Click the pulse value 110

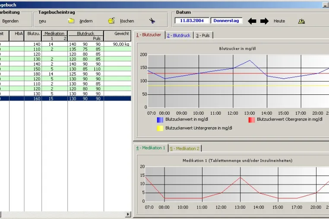97,69
